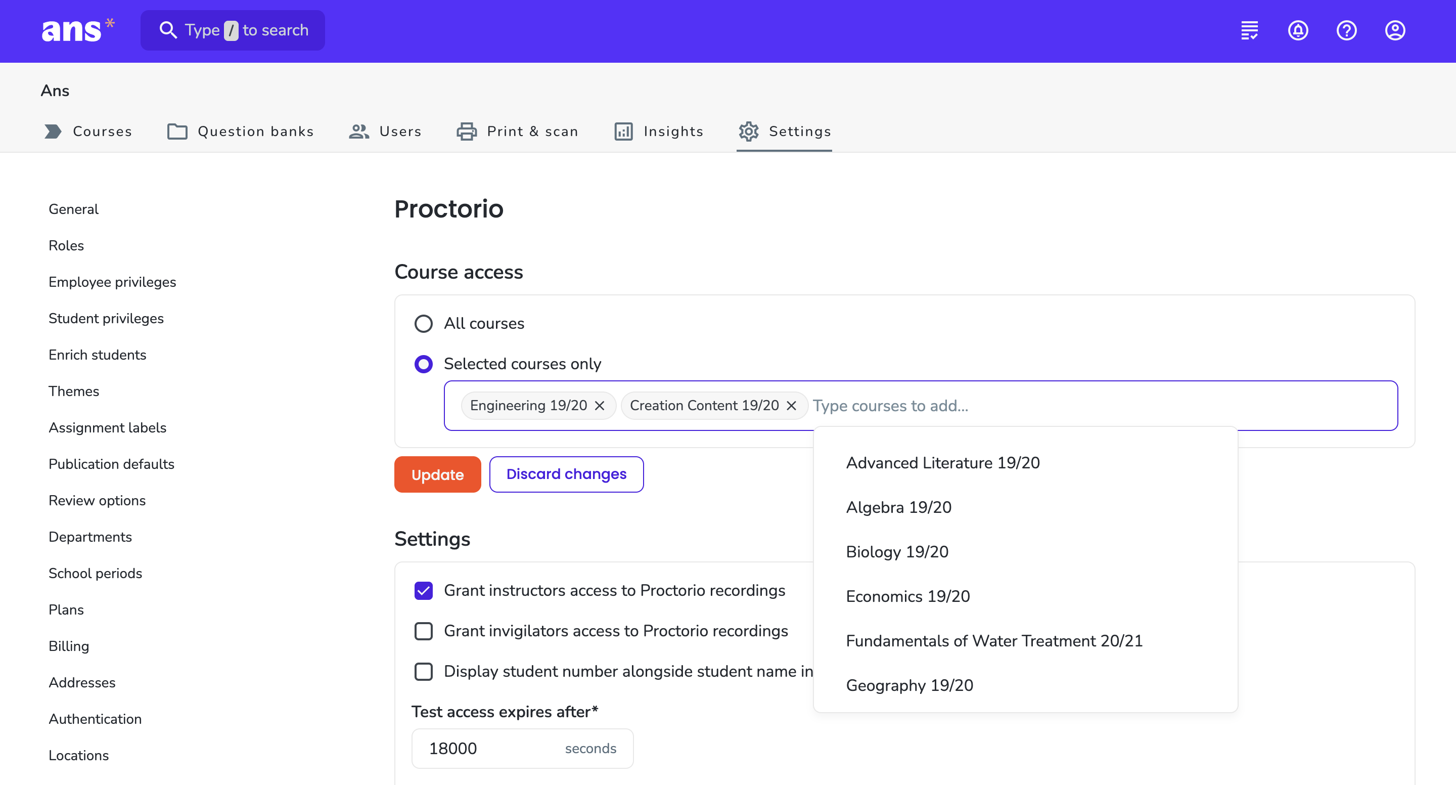This screenshot has height=785, width=1456.
Task: Choose Geography 19/20 from dropdown
Action: (x=1025, y=685)
